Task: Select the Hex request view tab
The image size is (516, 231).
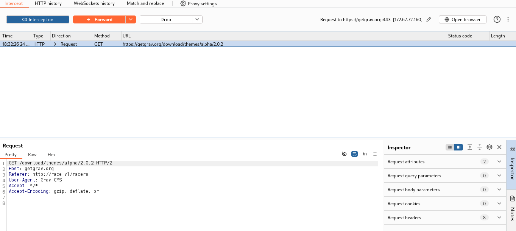Action: (51, 155)
